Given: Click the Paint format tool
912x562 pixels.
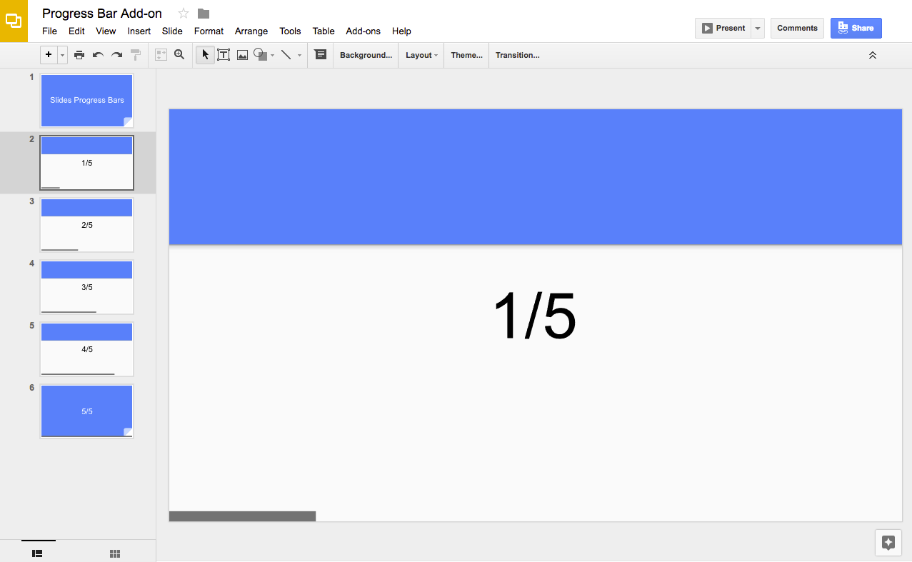Looking at the screenshot, I should point(135,54).
